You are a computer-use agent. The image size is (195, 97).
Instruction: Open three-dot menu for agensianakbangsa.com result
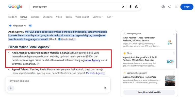pos(174,73)
